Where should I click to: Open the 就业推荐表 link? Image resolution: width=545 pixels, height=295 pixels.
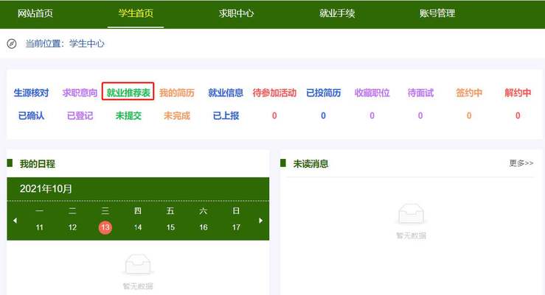128,93
